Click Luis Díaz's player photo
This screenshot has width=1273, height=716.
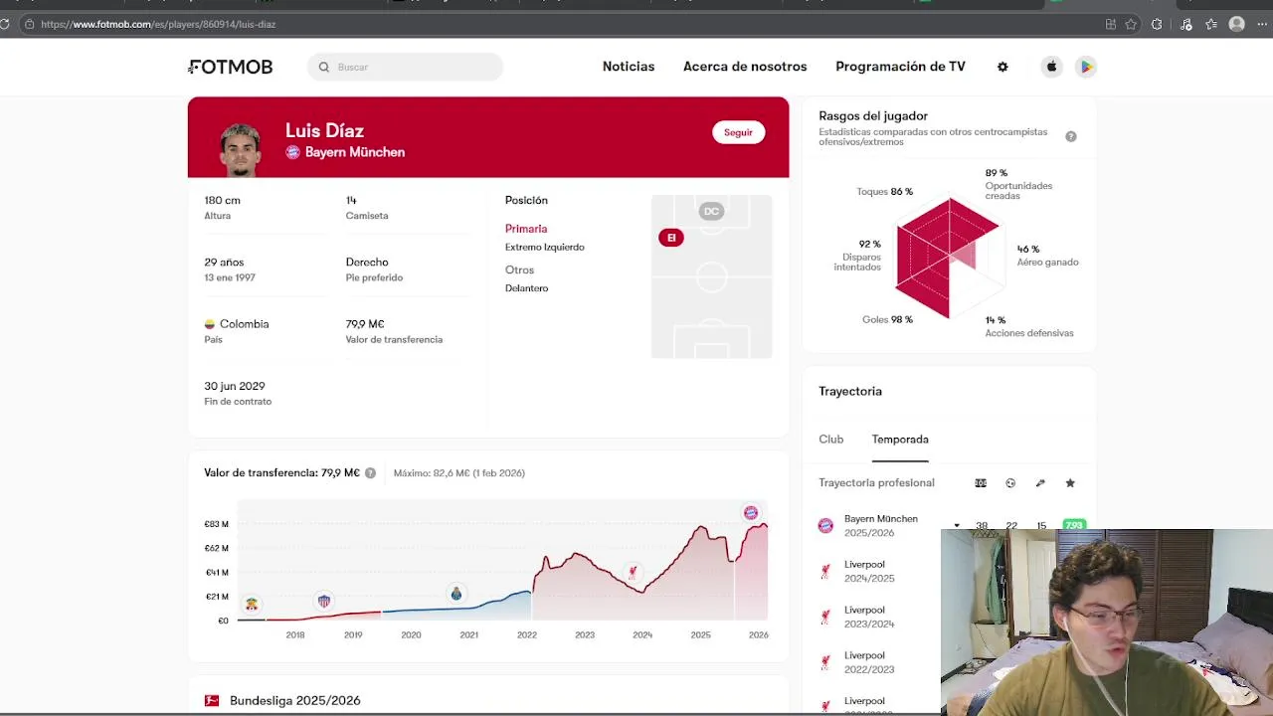[x=240, y=150]
